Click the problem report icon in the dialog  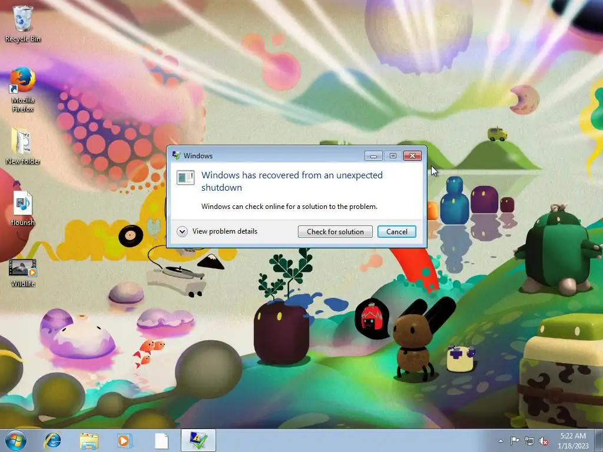pyautogui.click(x=185, y=177)
